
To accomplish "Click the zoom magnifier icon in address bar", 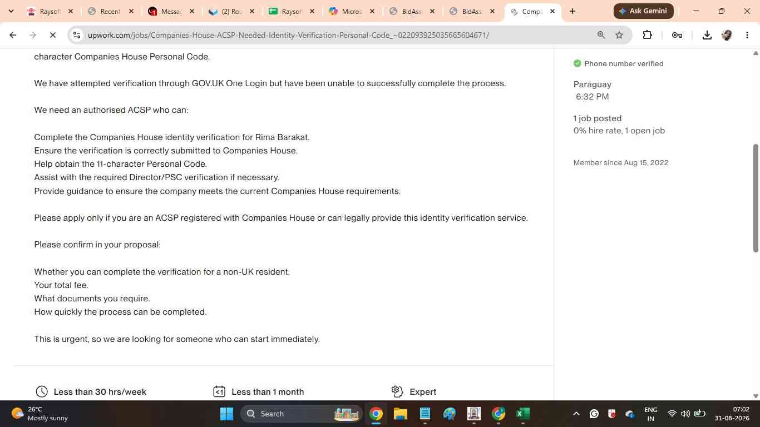I will pyautogui.click(x=601, y=35).
